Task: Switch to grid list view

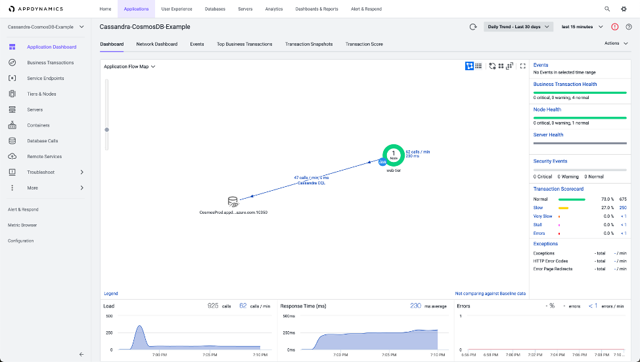Action: click(478, 66)
